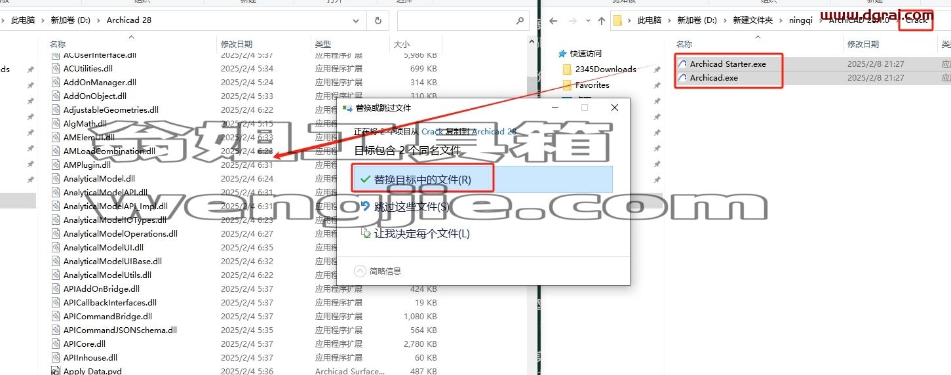Select 新建文件夹 breadcrumb in right address bar

(x=752, y=20)
